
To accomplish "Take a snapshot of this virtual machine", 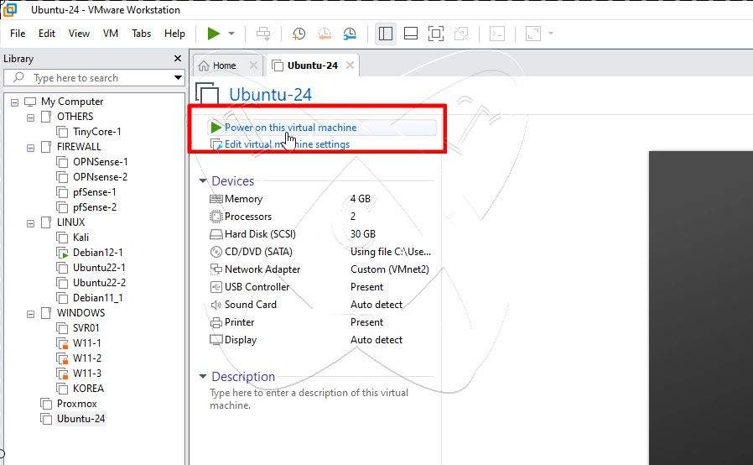I will (x=299, y=34).
